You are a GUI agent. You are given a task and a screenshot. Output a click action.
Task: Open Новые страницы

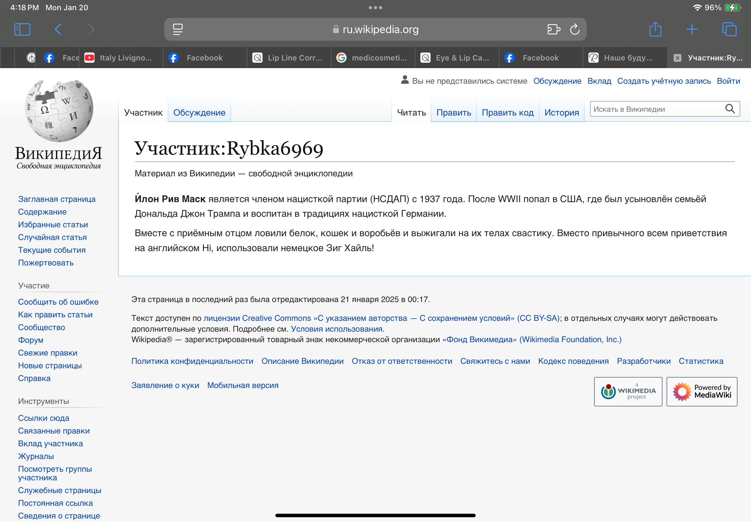[x=50, y=365]
